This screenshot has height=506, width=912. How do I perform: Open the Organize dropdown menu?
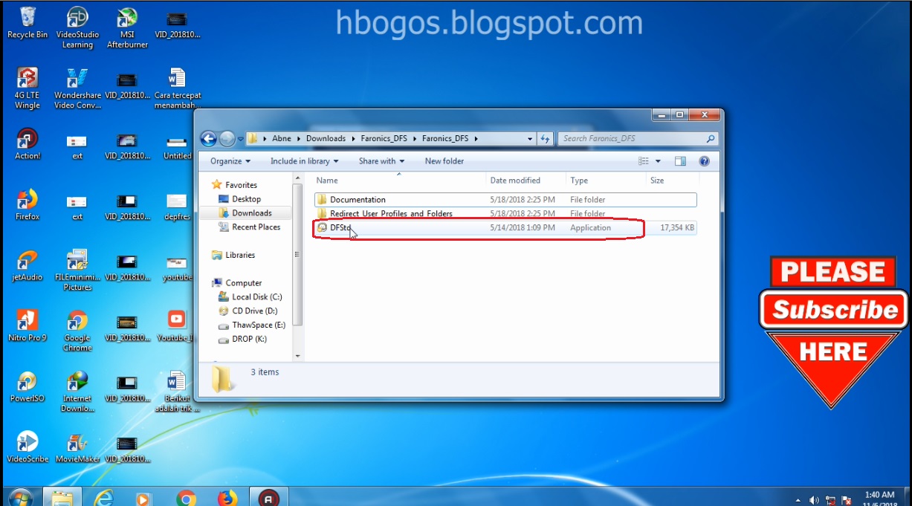click(x=229, y=160)
